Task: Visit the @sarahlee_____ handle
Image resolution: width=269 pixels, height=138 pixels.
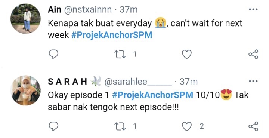Action: pos(138,82)
